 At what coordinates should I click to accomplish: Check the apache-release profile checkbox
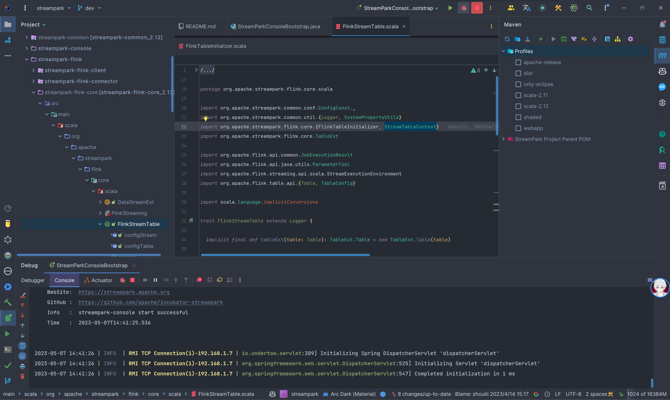(518, 62)
